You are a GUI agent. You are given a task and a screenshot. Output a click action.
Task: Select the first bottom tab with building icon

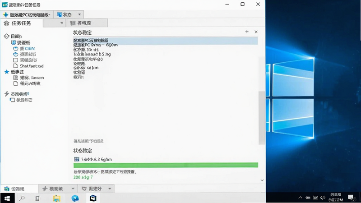pos(19,189)
